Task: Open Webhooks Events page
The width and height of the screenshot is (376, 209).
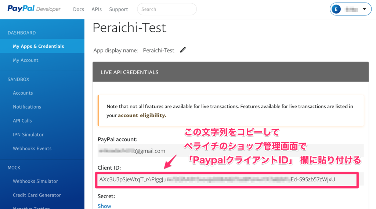Action: tap(32, 148)
